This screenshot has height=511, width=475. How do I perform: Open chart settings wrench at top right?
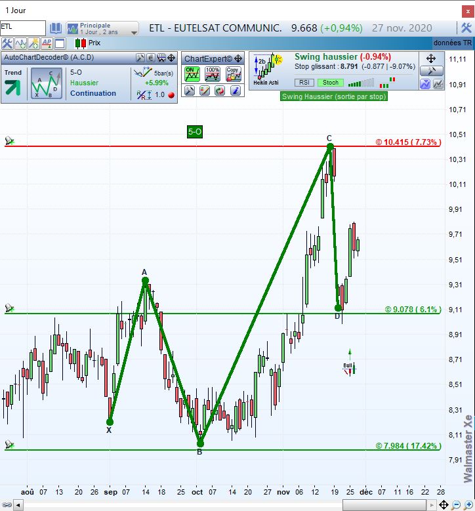466,28
